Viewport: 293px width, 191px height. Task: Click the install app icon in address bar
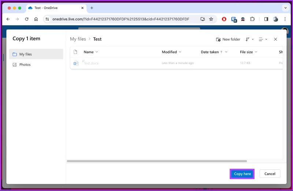203,19
